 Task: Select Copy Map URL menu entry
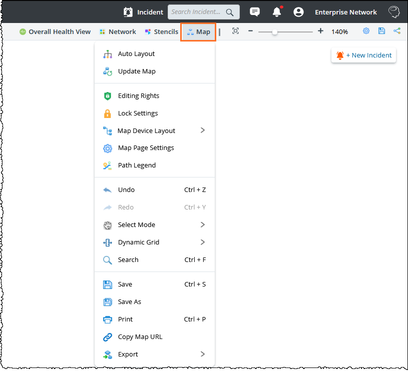point(140,337)
